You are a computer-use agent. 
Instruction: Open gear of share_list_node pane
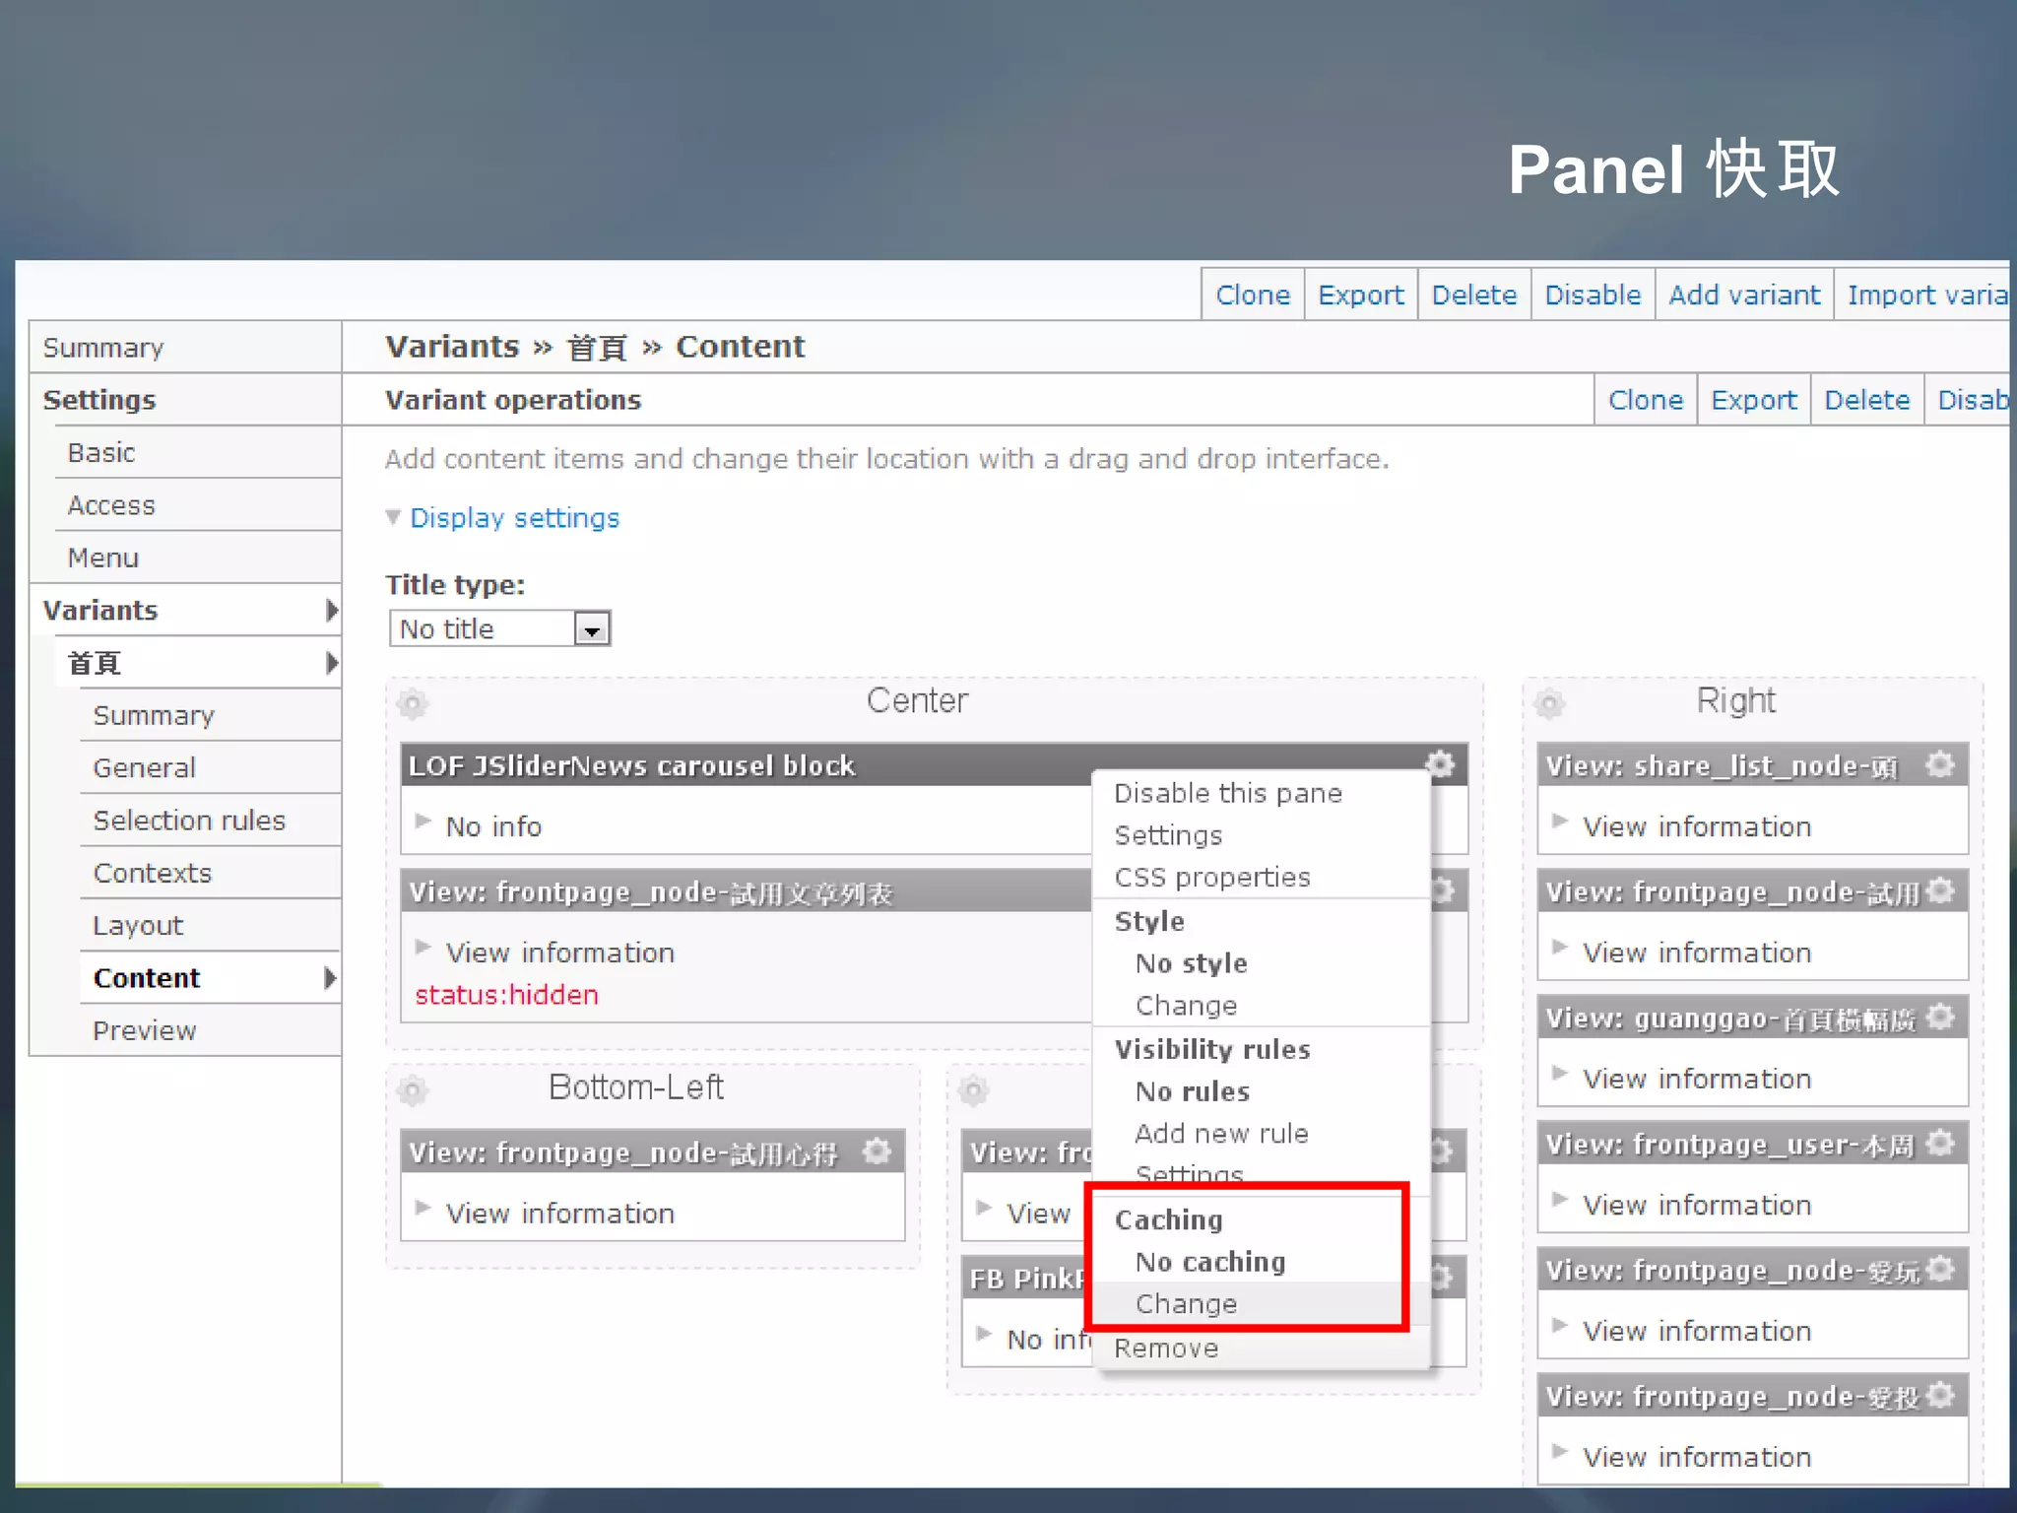[1940, 764]
